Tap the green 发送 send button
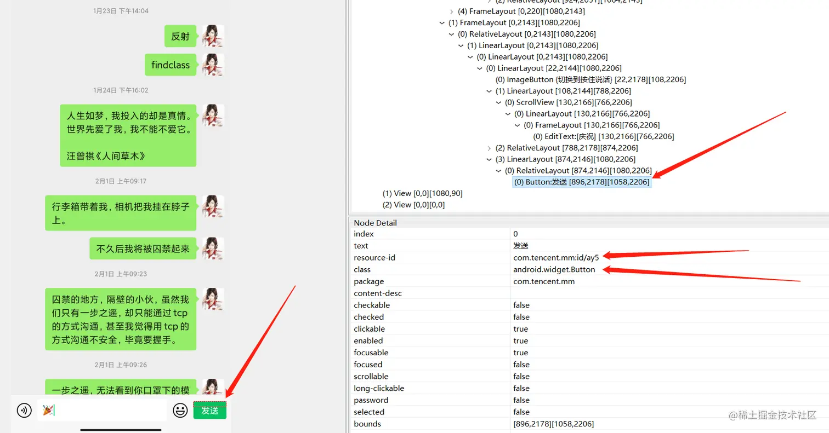 click(x=210, y=411)
